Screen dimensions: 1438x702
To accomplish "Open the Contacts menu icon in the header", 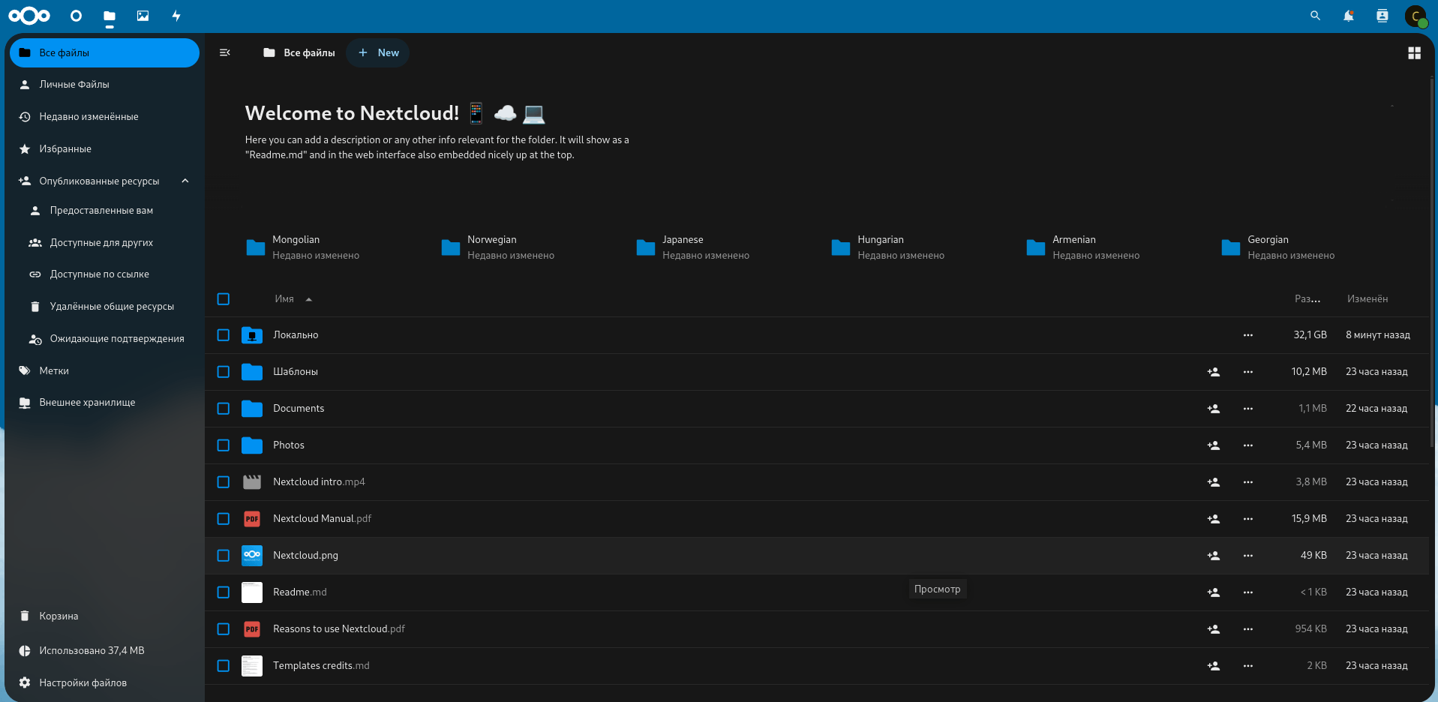I will [x=1382, y=16].
